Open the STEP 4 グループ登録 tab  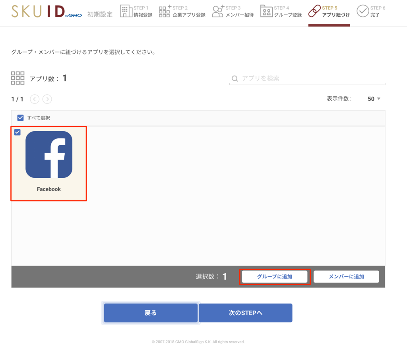[x=281, y=12]
